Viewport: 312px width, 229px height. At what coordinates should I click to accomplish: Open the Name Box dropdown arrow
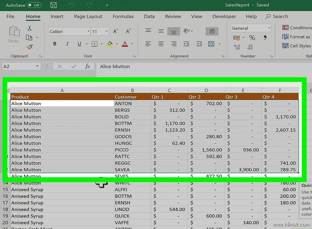coord(38,67)
